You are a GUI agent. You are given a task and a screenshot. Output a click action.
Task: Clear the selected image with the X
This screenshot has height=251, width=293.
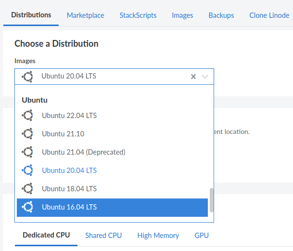click(193, 77)
